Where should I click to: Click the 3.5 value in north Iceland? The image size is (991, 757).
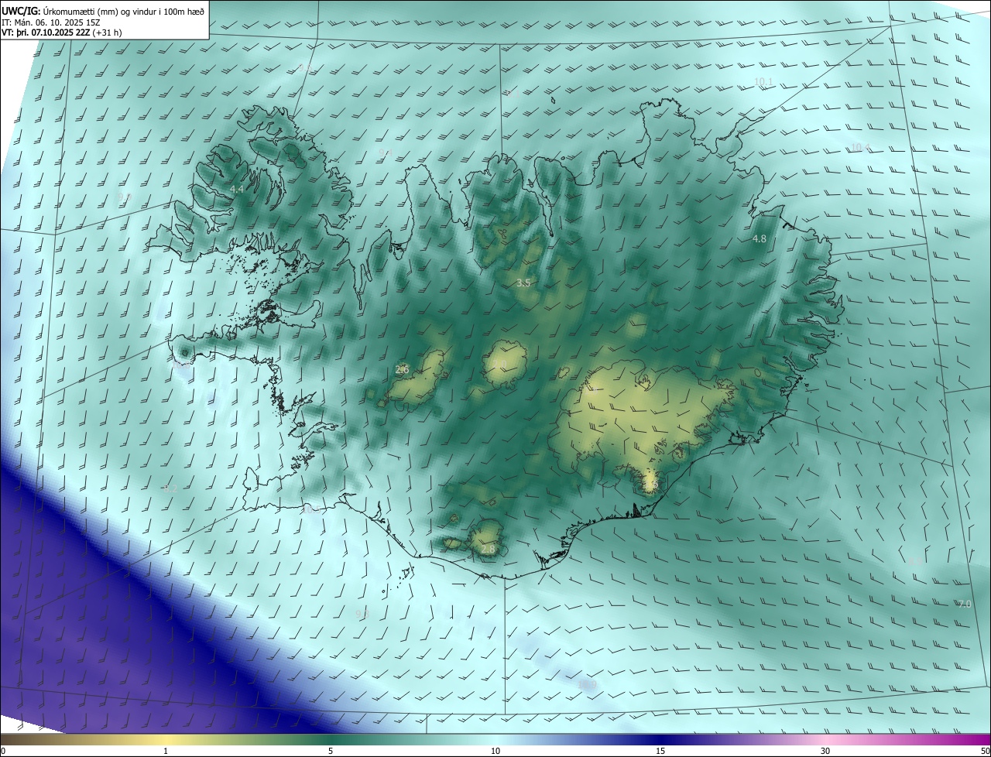523,283
